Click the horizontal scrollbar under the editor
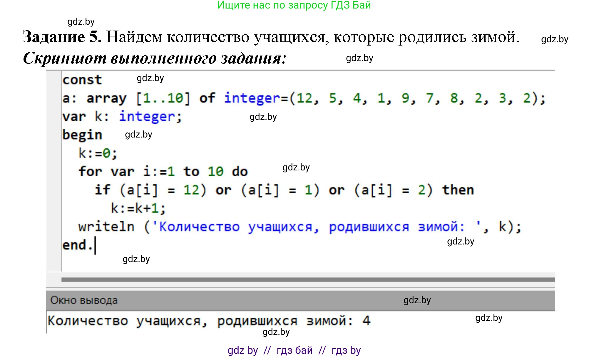 click(307, 279)
